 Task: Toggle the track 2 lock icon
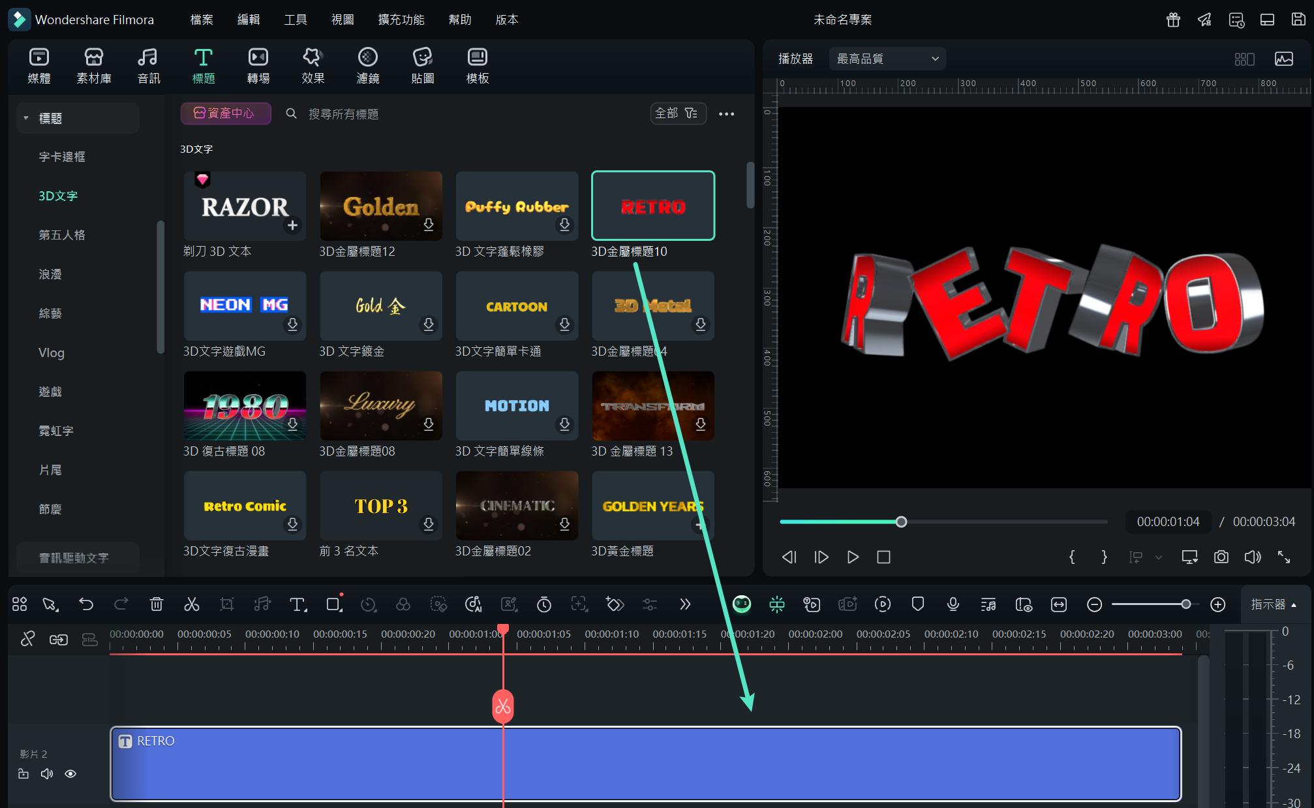[23, 774]
